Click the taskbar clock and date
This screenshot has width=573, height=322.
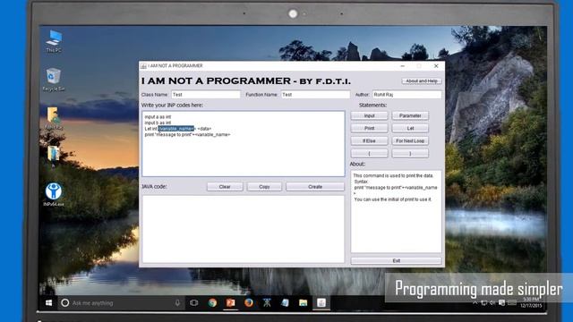tap(531, 302)
